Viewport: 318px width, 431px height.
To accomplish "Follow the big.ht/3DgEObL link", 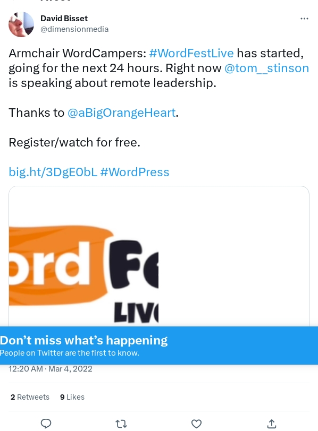I will [x=53, y=172].
